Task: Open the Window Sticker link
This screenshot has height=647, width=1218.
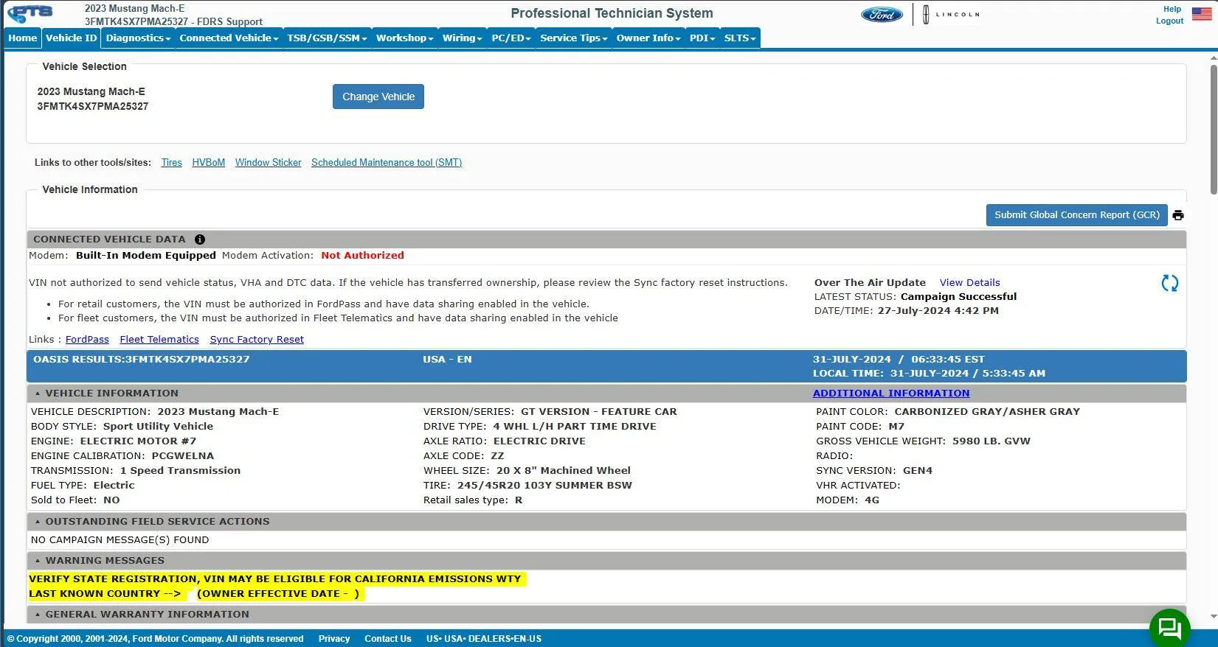Action: tap(269, 163)
